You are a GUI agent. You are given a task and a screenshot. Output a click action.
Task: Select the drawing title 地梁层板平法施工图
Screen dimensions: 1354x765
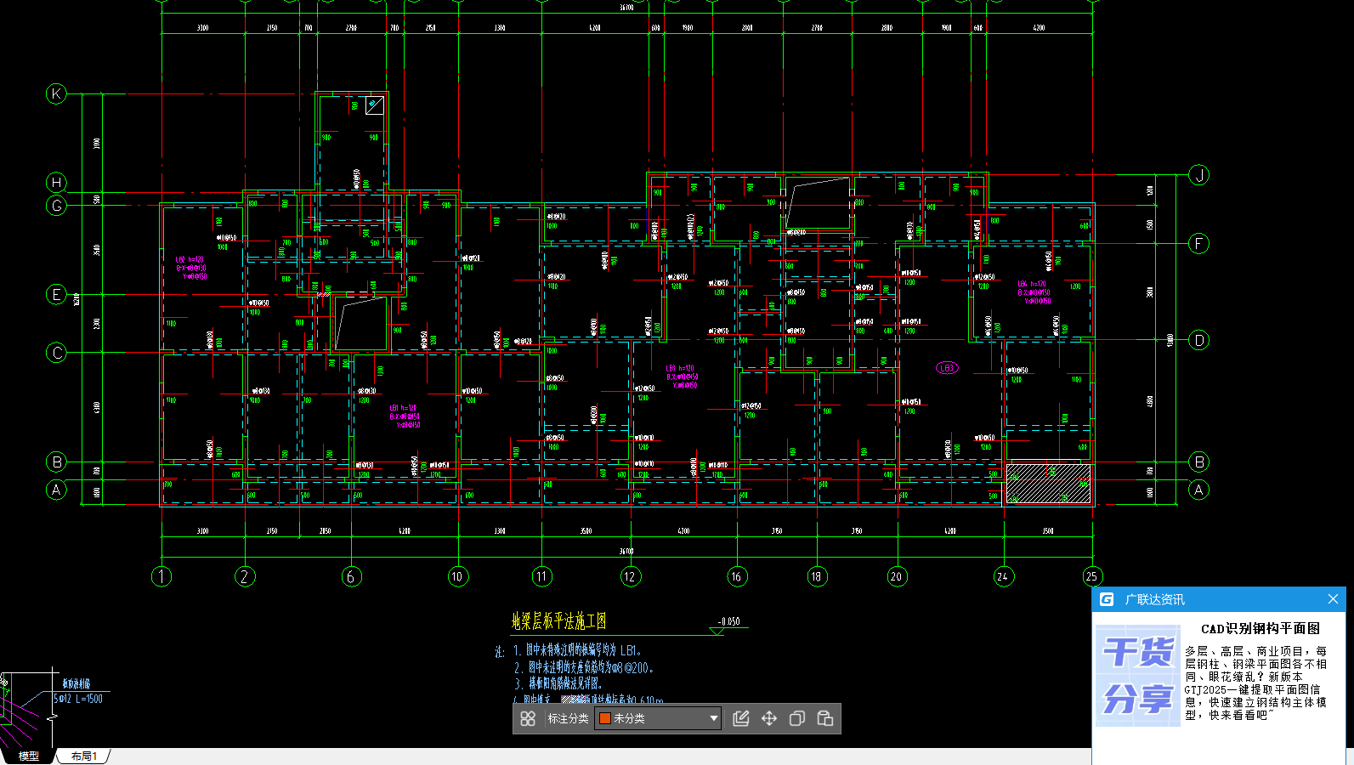558,621
